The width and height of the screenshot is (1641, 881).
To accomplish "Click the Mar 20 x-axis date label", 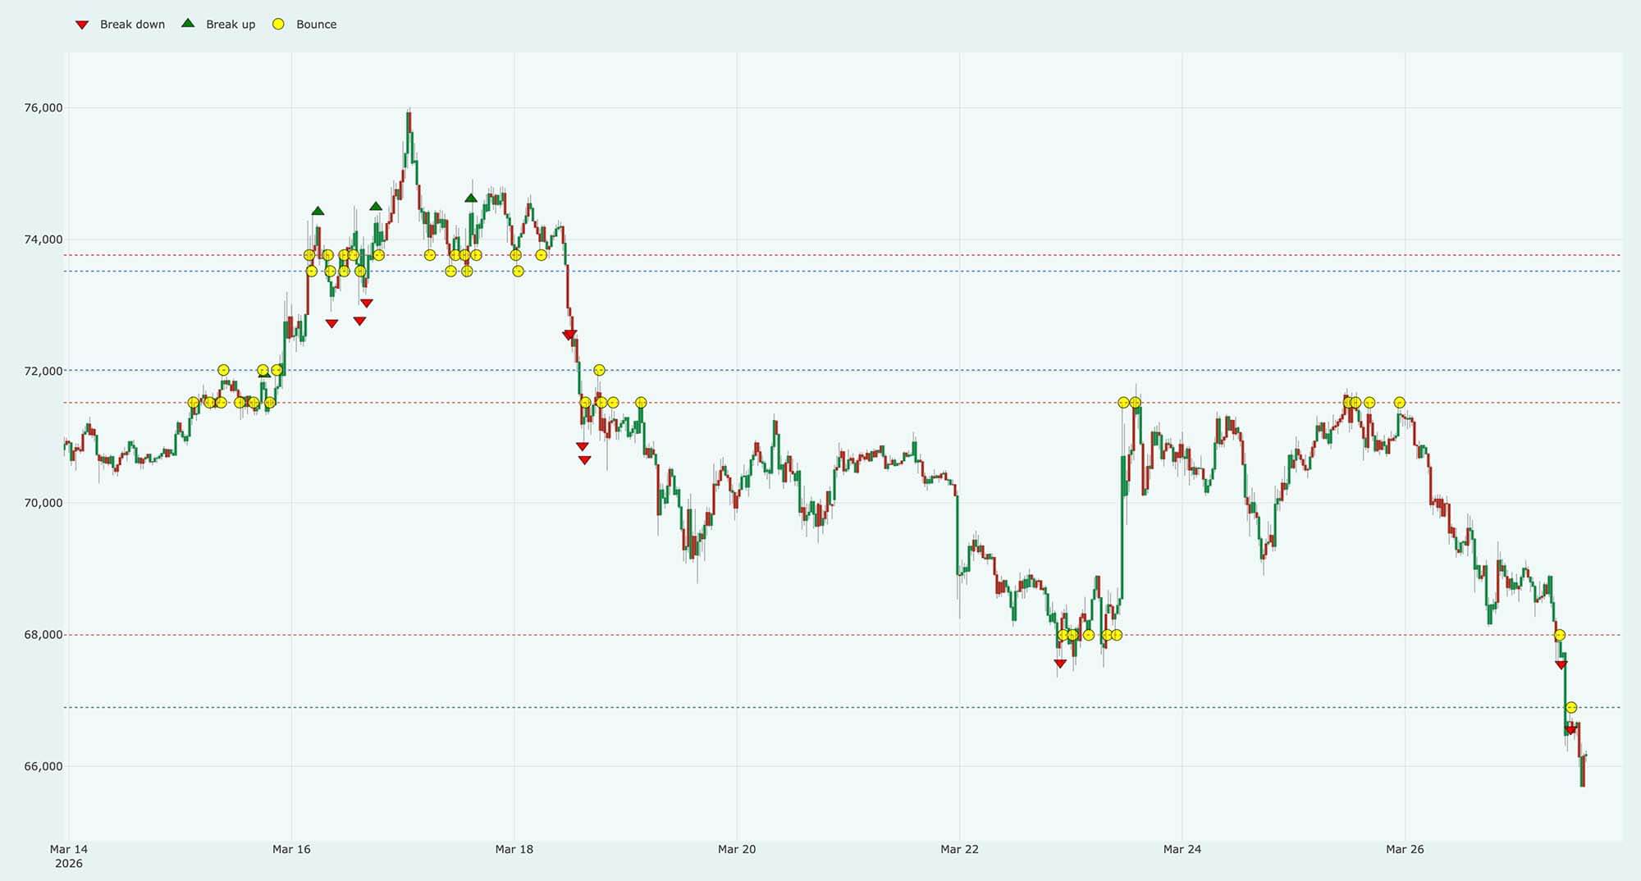I will (x=736, y=849).
